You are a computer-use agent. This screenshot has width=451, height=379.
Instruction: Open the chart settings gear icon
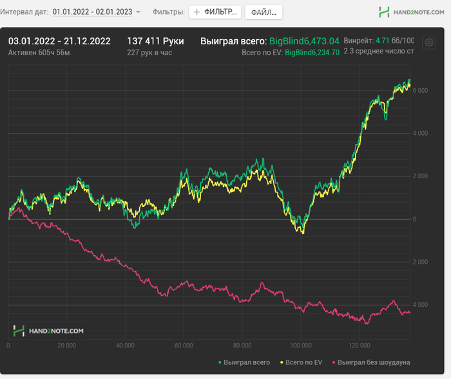tap(429, 42)
